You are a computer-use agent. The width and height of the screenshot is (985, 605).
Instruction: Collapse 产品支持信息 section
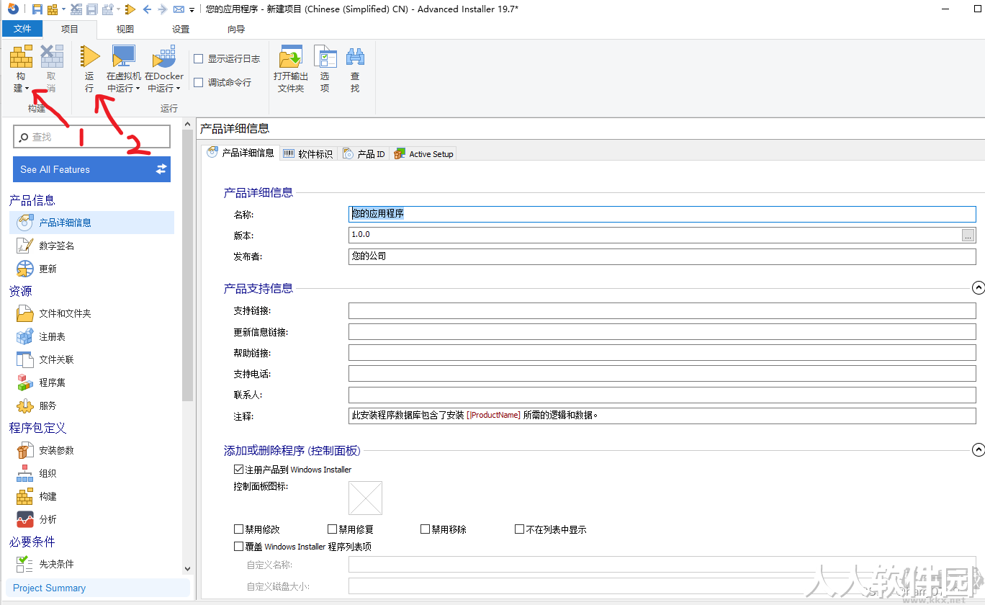point(978,288)
